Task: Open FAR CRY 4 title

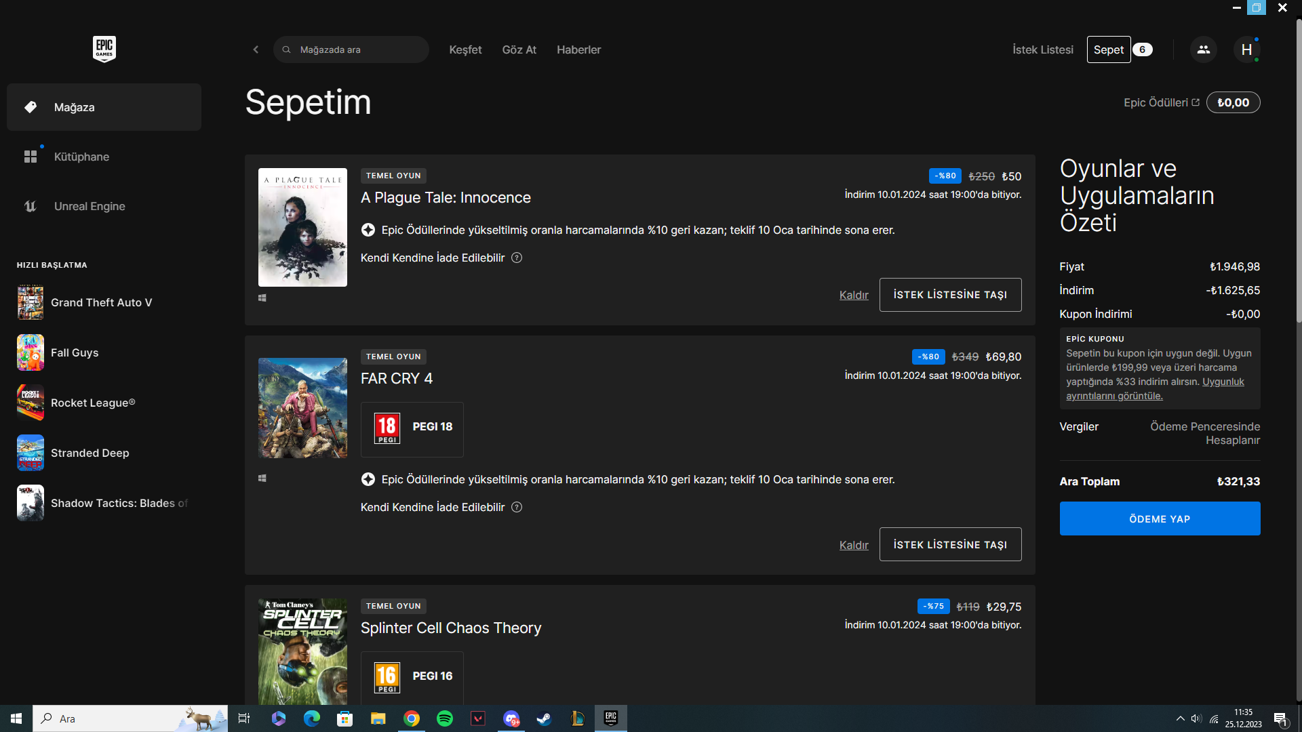Action: [x=397, y=378]
